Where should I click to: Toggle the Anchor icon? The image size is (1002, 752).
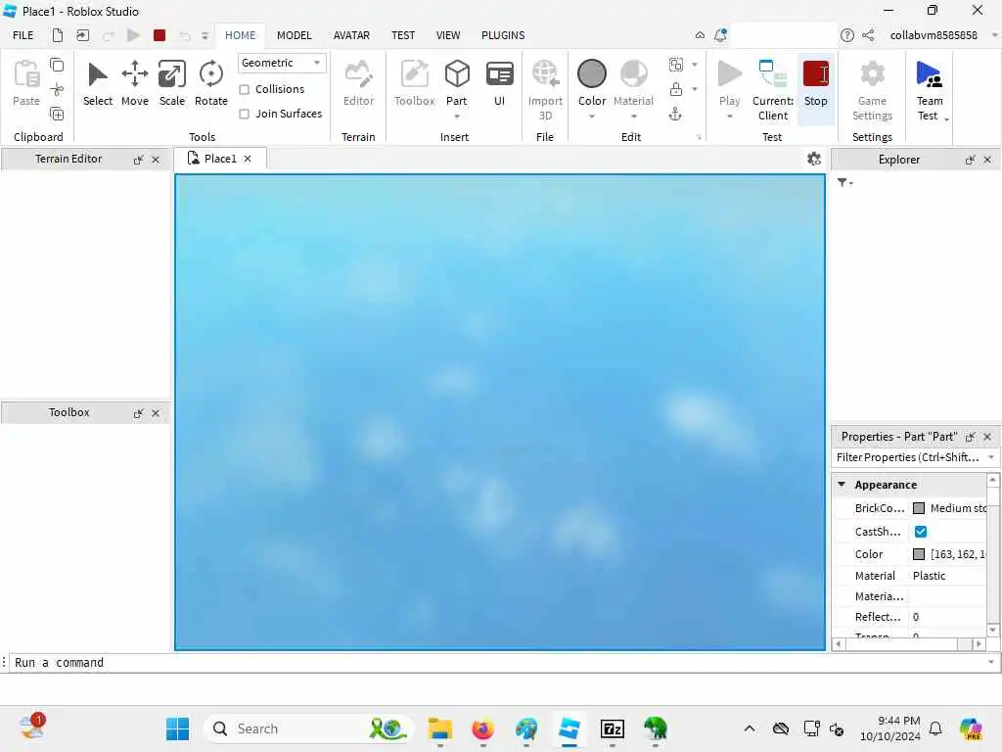[675, 115]
